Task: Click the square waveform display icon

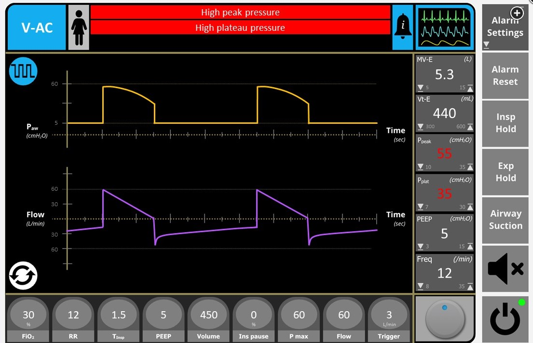Action: point(23,72)
